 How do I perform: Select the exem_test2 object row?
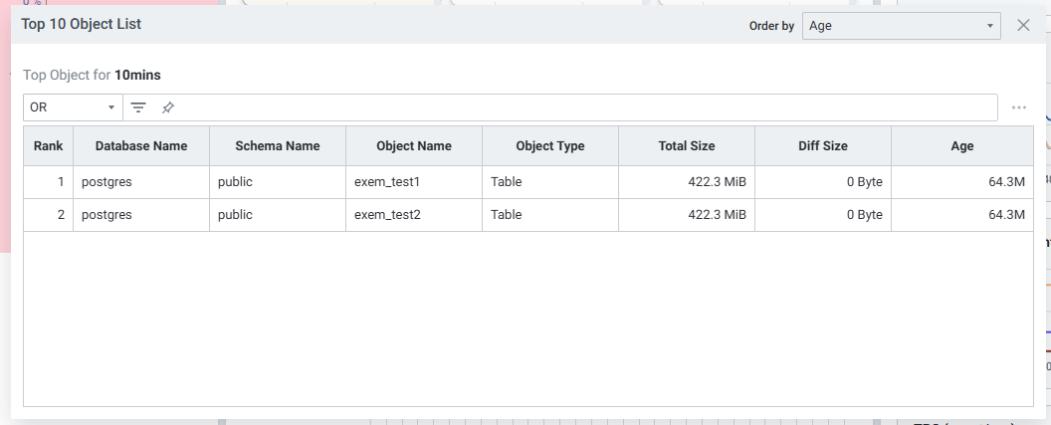tap(388, 215)
